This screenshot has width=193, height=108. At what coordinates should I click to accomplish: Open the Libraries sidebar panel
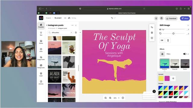click(41, 82)
